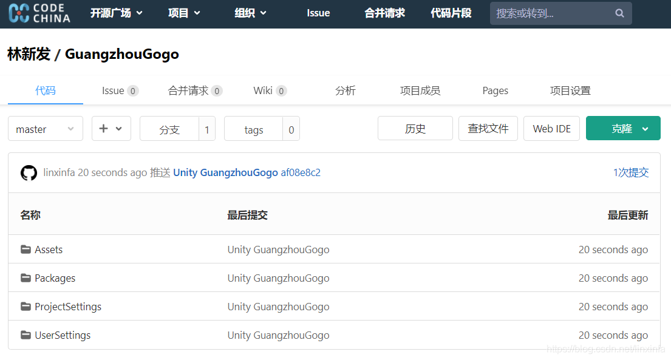Image resolution: width=671 pixels, height=360 pixels.
Task: Switch to the 分析 tab
Action: (x=346, y=90)
